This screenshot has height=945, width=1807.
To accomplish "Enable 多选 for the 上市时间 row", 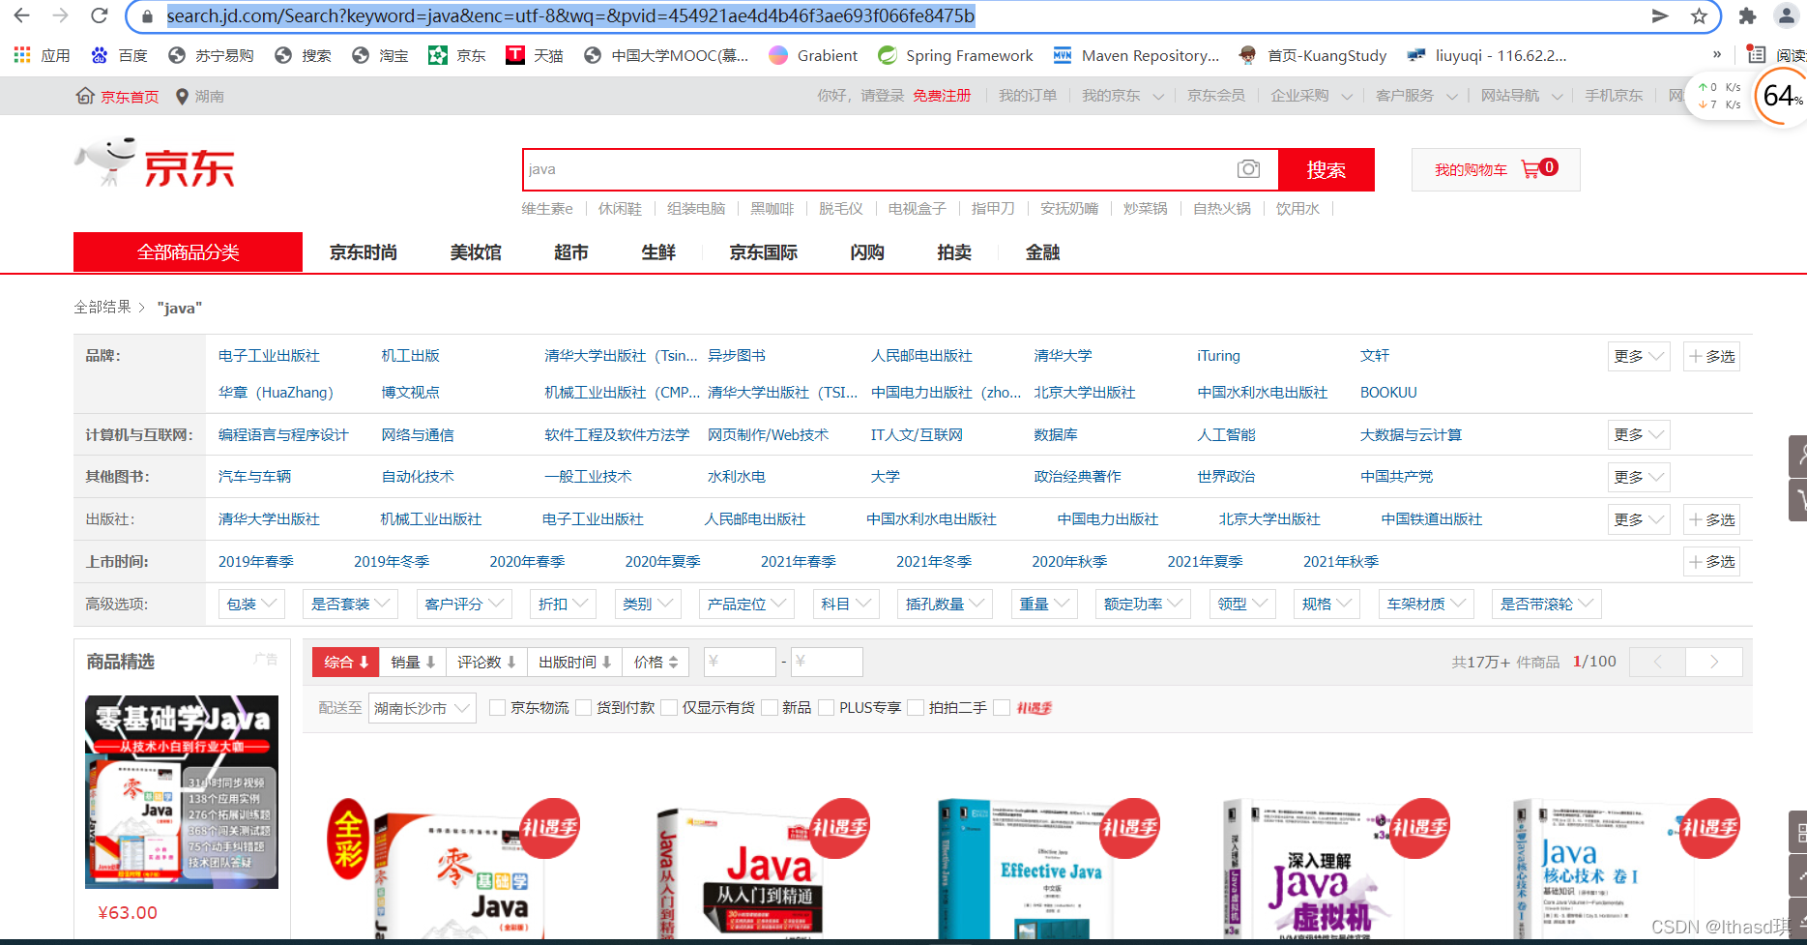I will click(1711, 562).
